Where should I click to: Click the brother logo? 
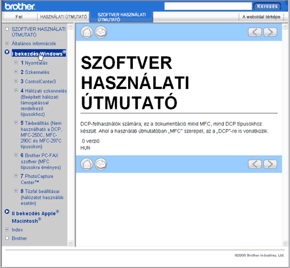[20, 6]
